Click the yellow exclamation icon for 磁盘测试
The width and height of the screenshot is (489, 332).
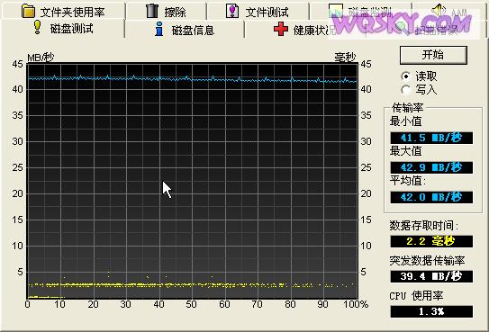38,27
